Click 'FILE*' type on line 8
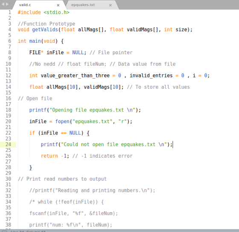This screenshot has height=232, width=239. click(x=36, y=53)
